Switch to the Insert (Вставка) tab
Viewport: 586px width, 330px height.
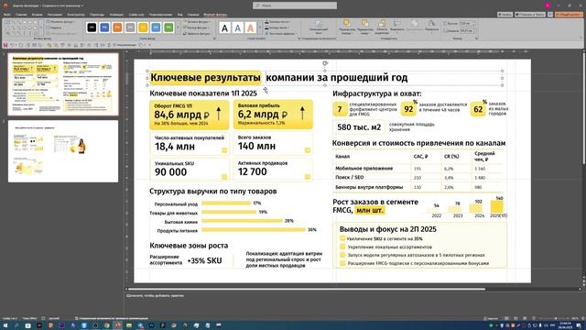37,15
